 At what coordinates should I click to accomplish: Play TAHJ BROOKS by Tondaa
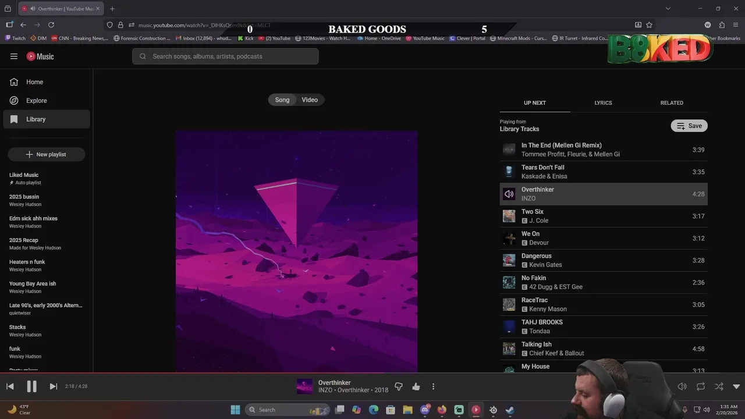coord(604,326)
